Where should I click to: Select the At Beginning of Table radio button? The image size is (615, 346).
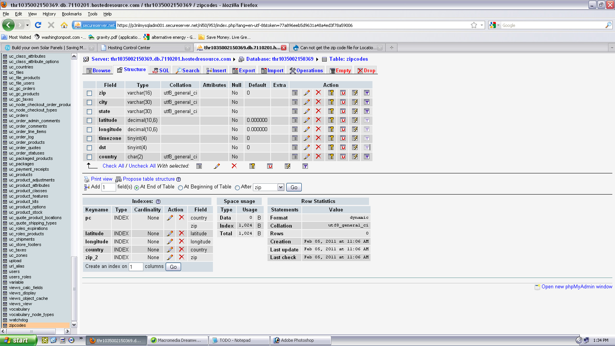tap(181, 188)
